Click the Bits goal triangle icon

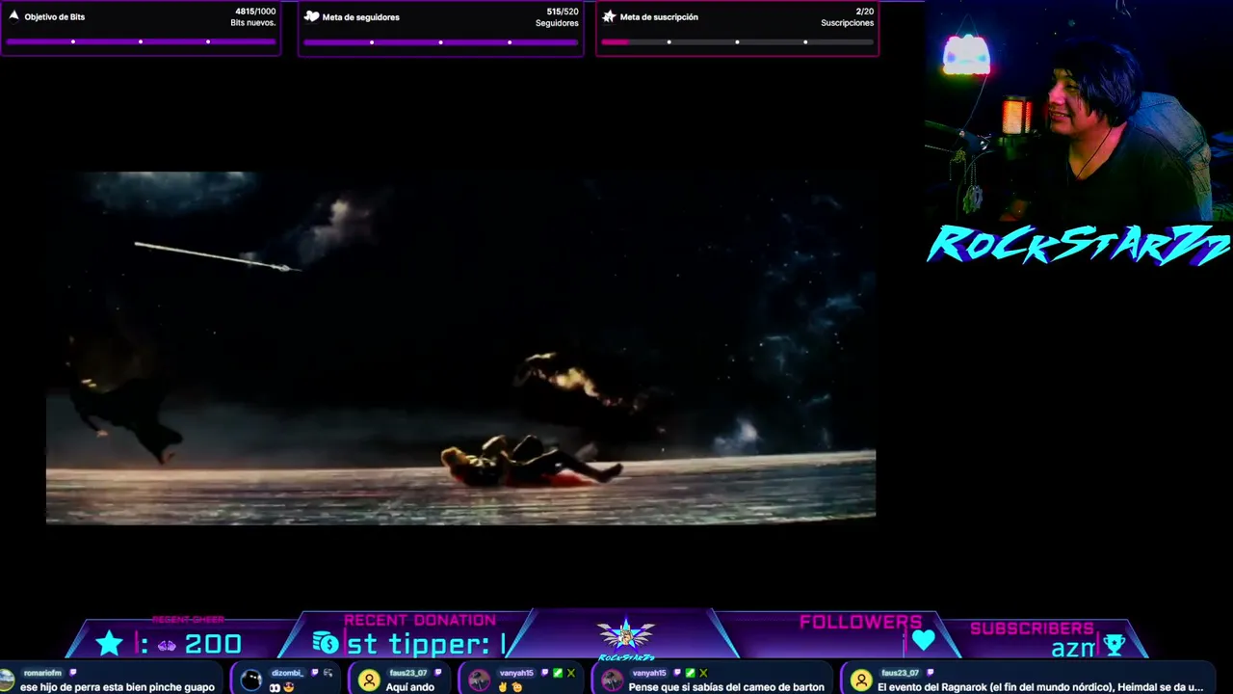[13, 16]
